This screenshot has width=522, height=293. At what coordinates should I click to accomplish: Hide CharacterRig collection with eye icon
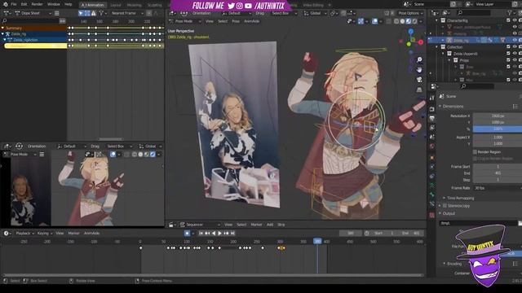tap(515, 20)
